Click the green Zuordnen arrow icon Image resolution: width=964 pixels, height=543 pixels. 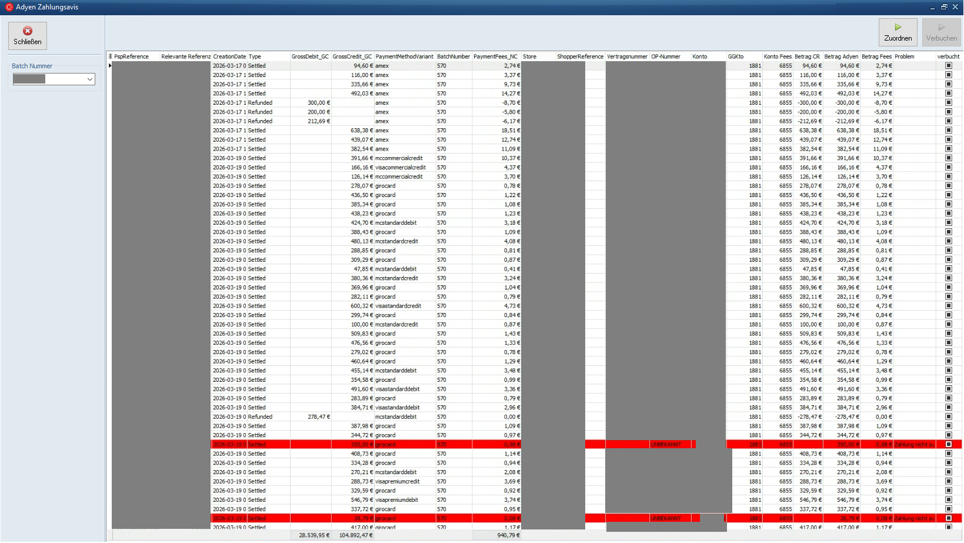898,27
